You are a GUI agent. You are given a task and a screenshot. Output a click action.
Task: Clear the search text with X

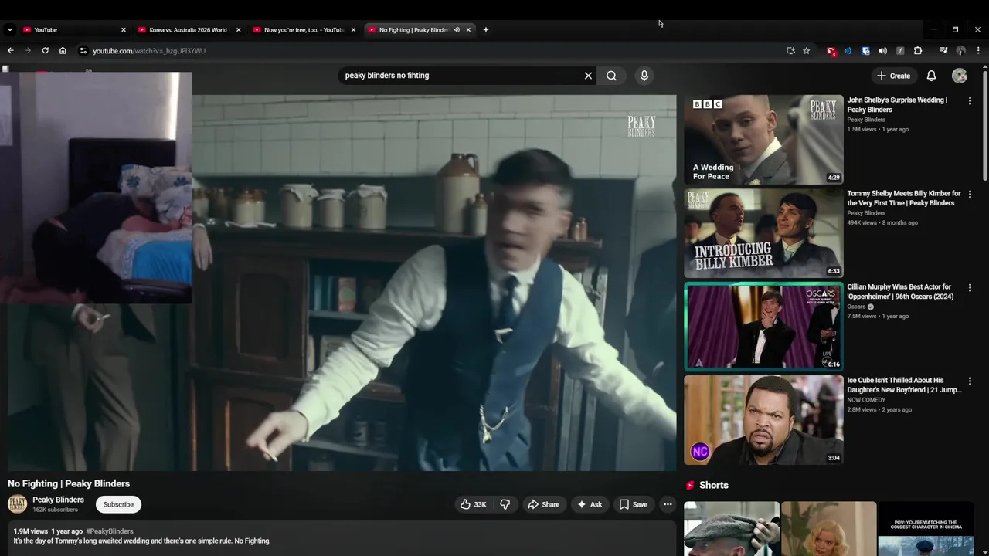588,76
